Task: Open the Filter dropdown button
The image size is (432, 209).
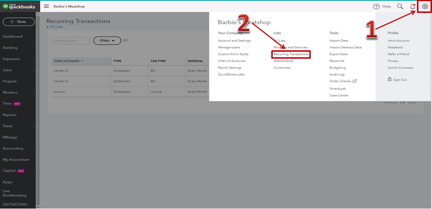Action: pyautogui.click(x=107, y=41)
